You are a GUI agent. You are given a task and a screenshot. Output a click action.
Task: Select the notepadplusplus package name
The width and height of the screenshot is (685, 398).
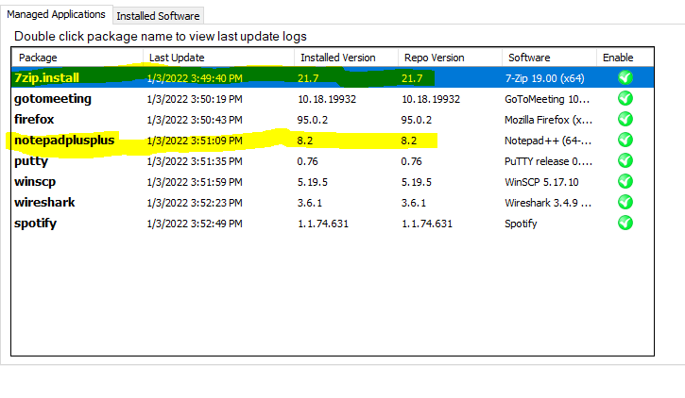[x=63, y=141]
